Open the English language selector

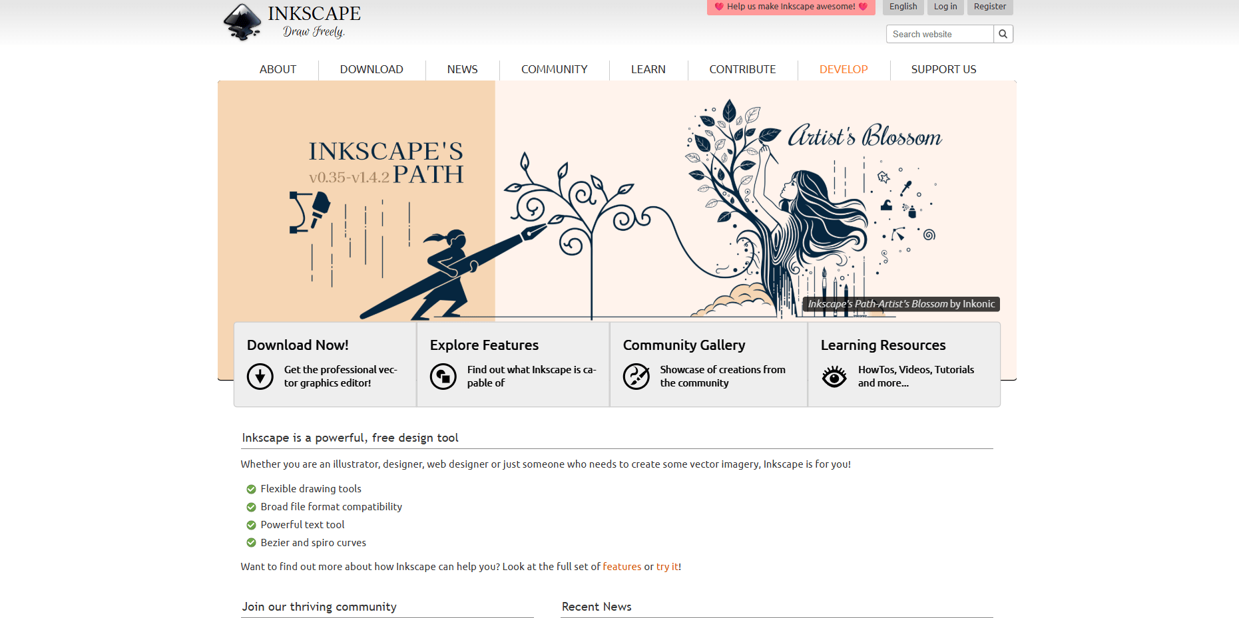903,7
